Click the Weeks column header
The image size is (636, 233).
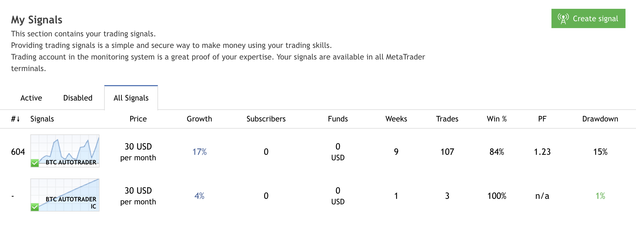click(x=396, y=119)
